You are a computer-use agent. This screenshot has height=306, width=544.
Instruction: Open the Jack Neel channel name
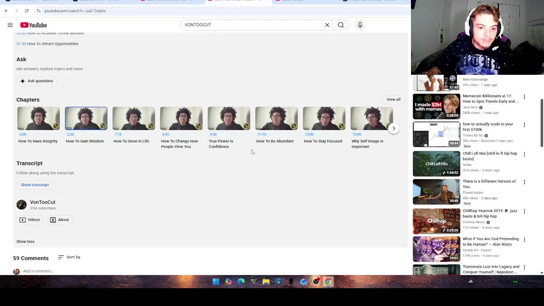click(470, 108)
